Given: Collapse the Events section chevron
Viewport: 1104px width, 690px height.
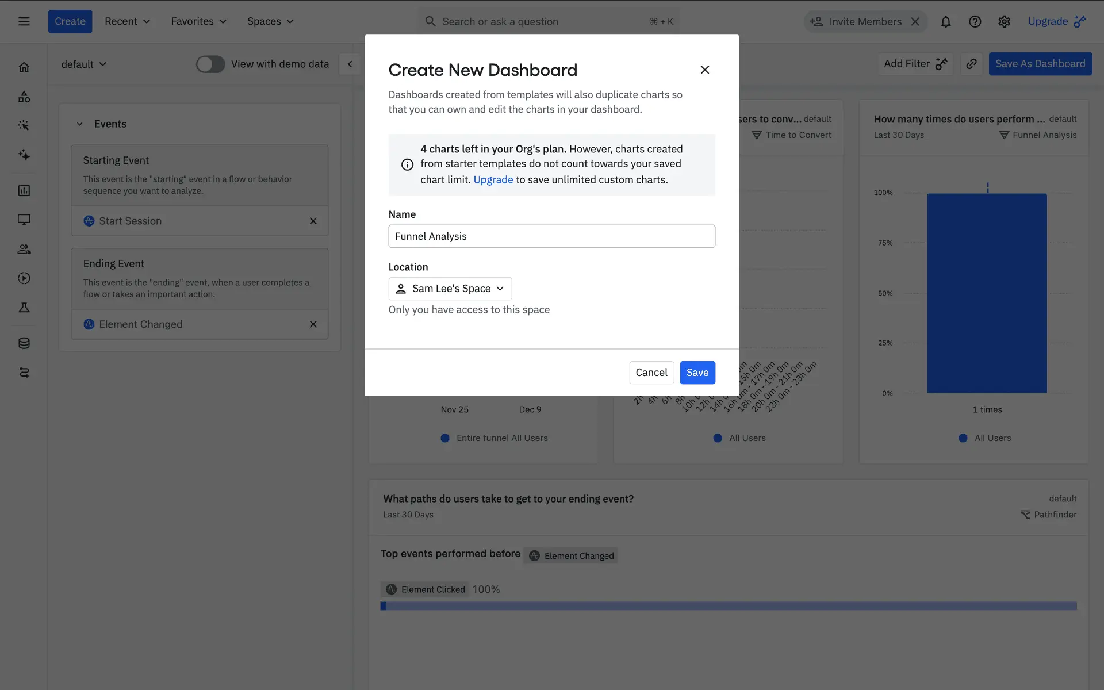Looking at the screenshot, I should [80, 124].
